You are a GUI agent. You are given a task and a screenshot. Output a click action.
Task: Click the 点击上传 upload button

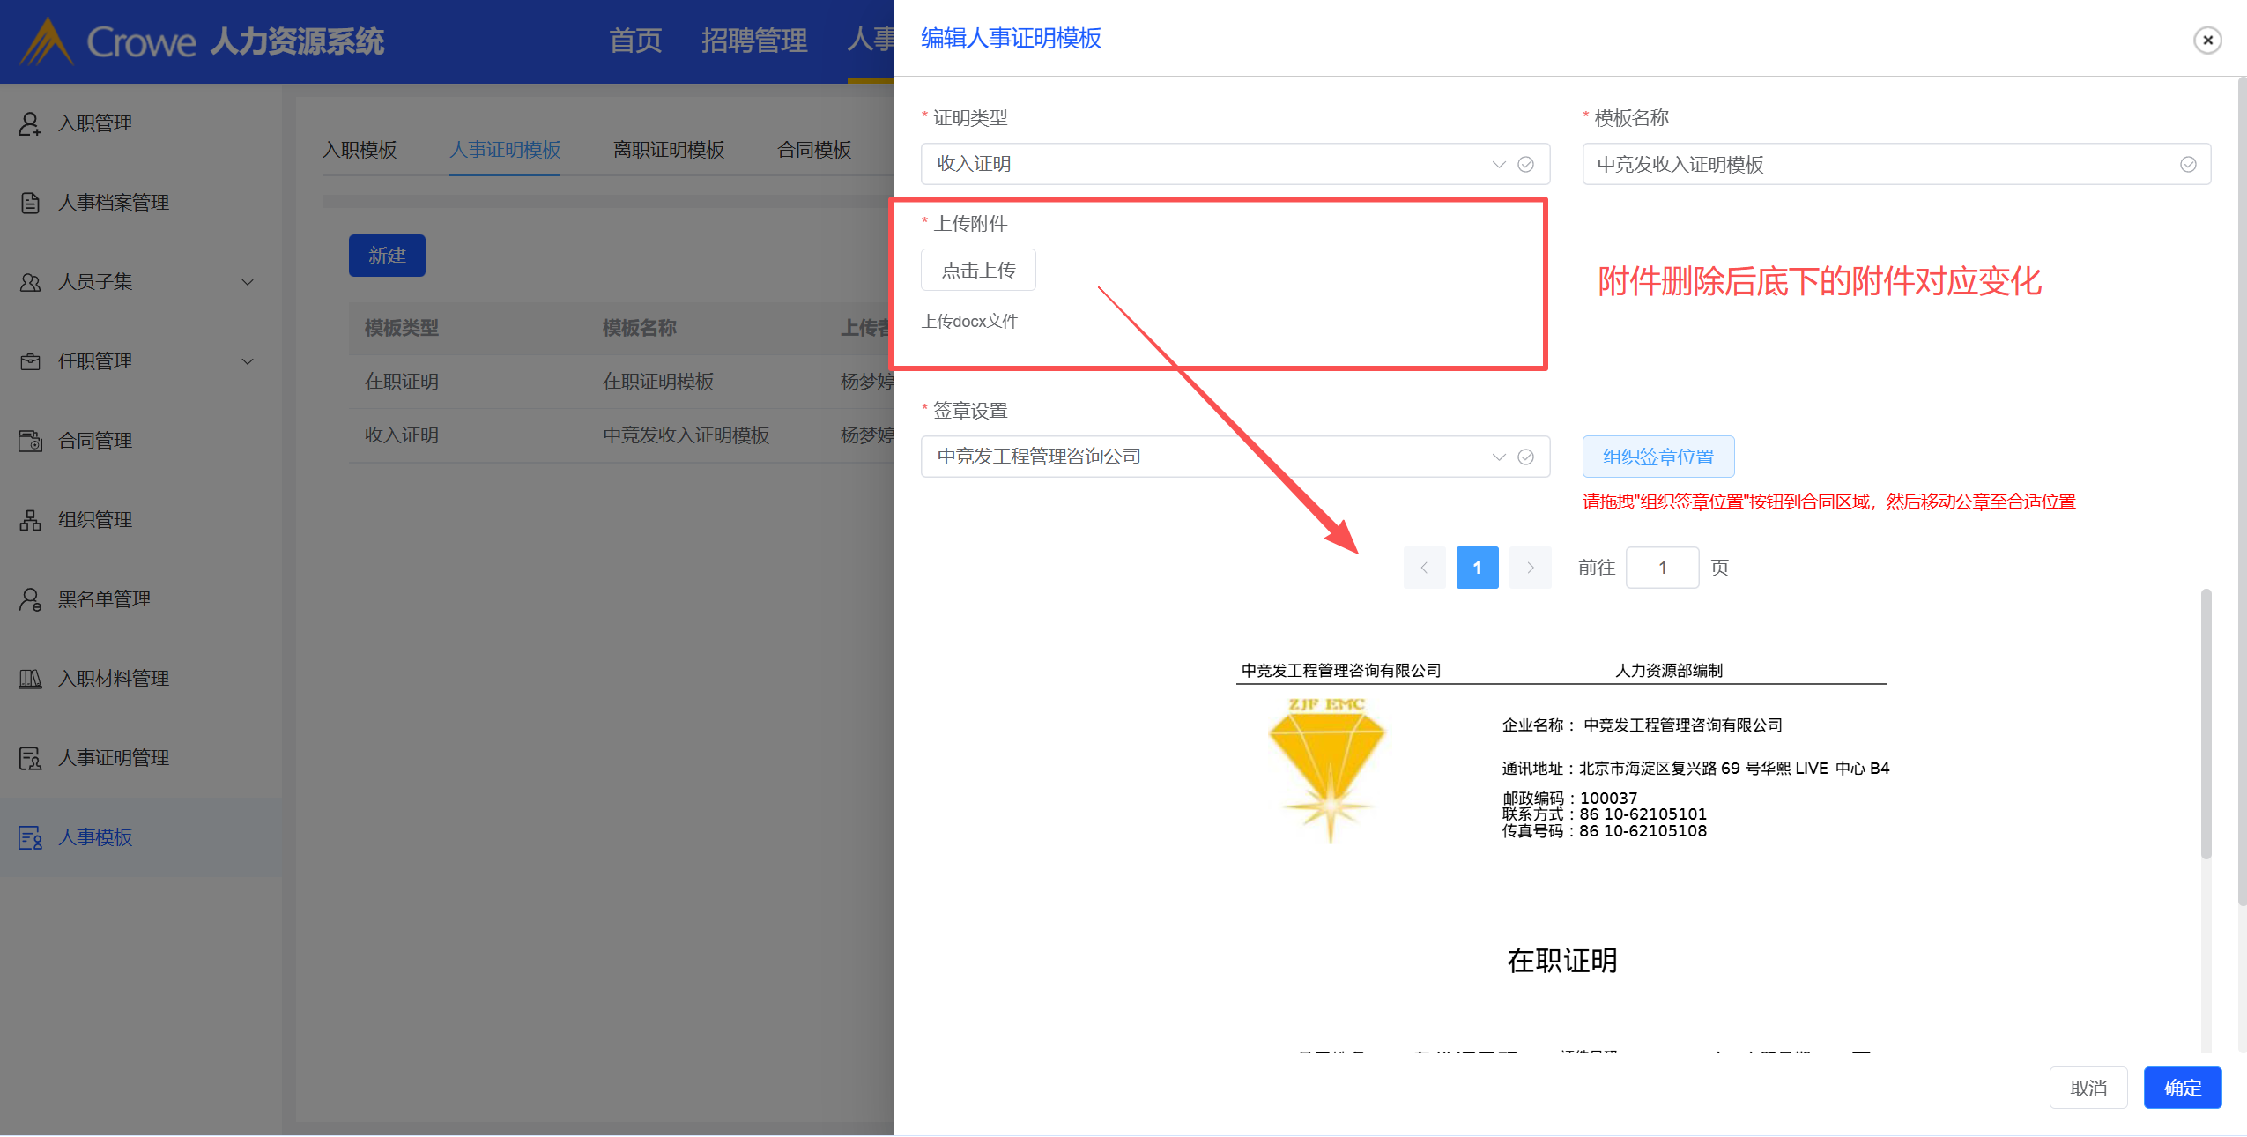pos(978,270)
